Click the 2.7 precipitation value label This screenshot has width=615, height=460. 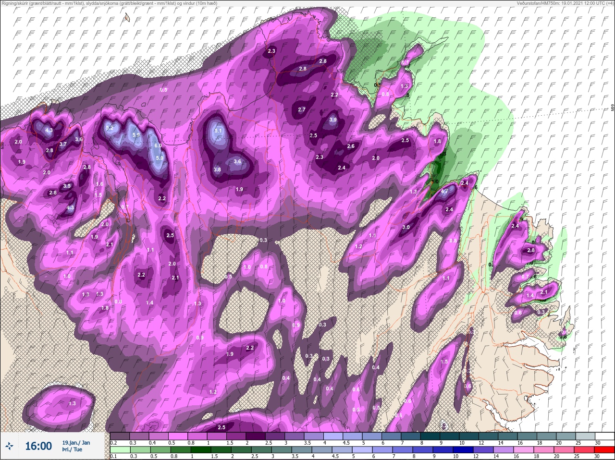(x=302, y=109)
